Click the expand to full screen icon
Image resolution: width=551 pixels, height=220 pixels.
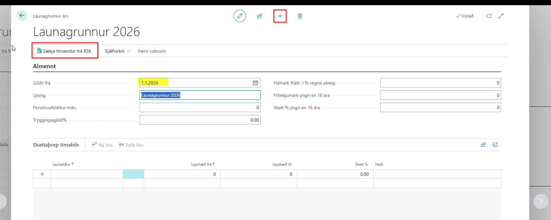pos(501,16)
